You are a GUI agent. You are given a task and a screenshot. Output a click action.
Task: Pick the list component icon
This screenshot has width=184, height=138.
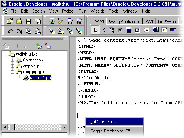(x=156, y=30)
